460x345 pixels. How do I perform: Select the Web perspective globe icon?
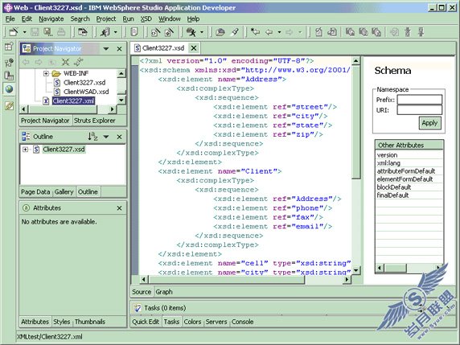[x=9, y=88]
